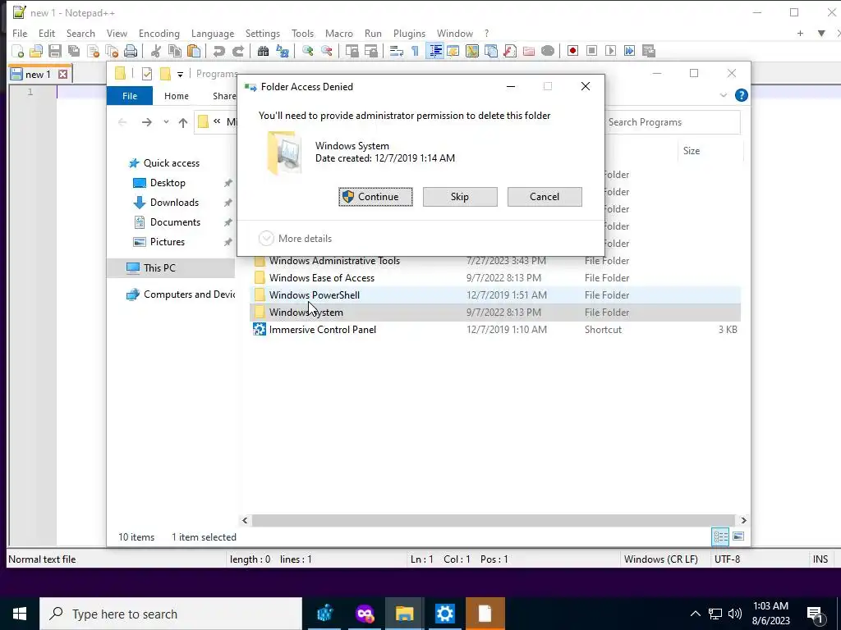The image size is (841, 630).
Task: Toggle the Indent guide icon in Notepad++
Action: [435, 51]
